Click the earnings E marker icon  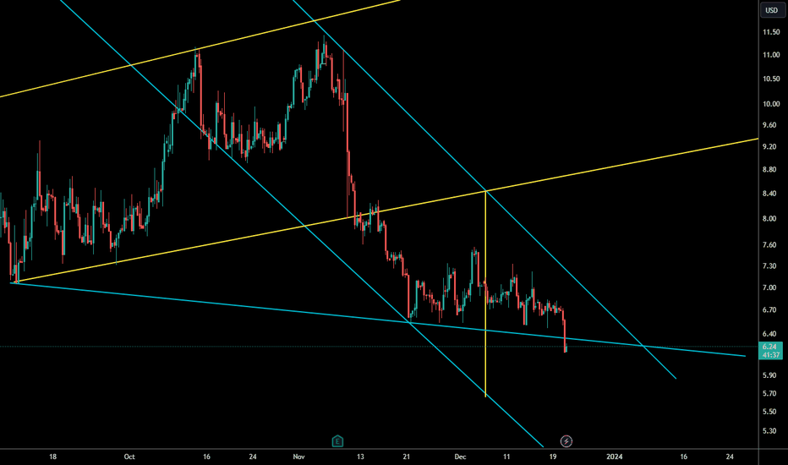(337, 441)
